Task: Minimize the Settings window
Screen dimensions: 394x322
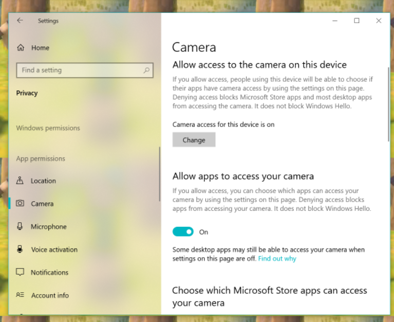Action: coord(334,21)
